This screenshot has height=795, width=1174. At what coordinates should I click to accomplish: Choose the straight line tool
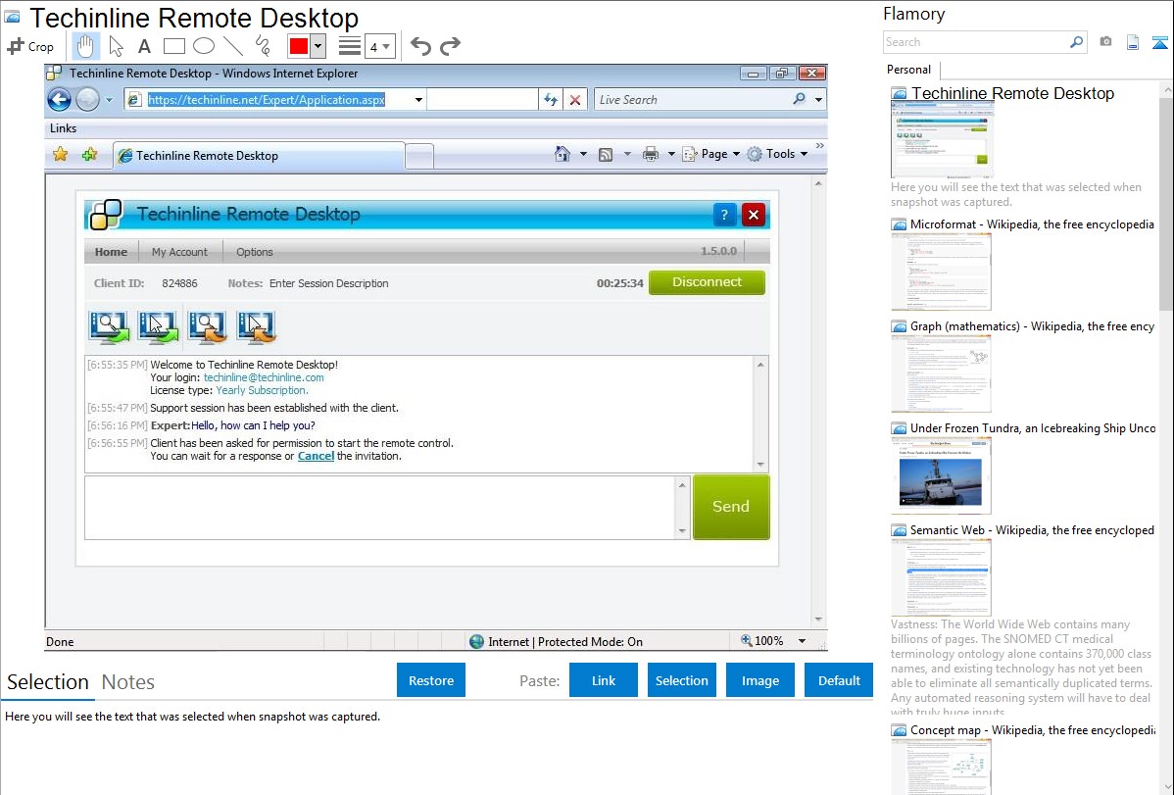(x=233, y=46)
